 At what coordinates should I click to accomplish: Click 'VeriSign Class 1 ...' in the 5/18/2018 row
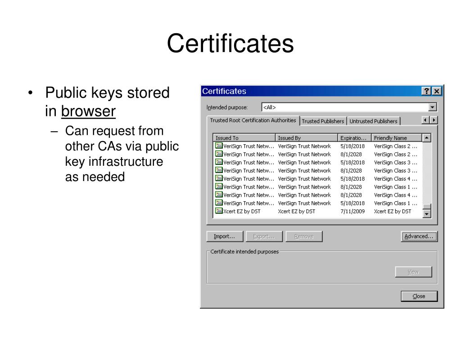[x=395, y=203]
